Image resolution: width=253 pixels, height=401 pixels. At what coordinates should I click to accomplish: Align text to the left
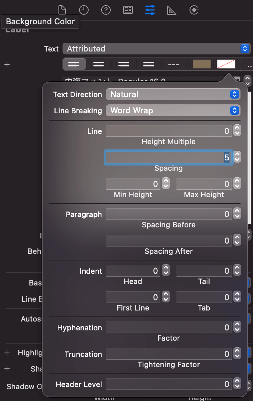click(x=74, y=64)
